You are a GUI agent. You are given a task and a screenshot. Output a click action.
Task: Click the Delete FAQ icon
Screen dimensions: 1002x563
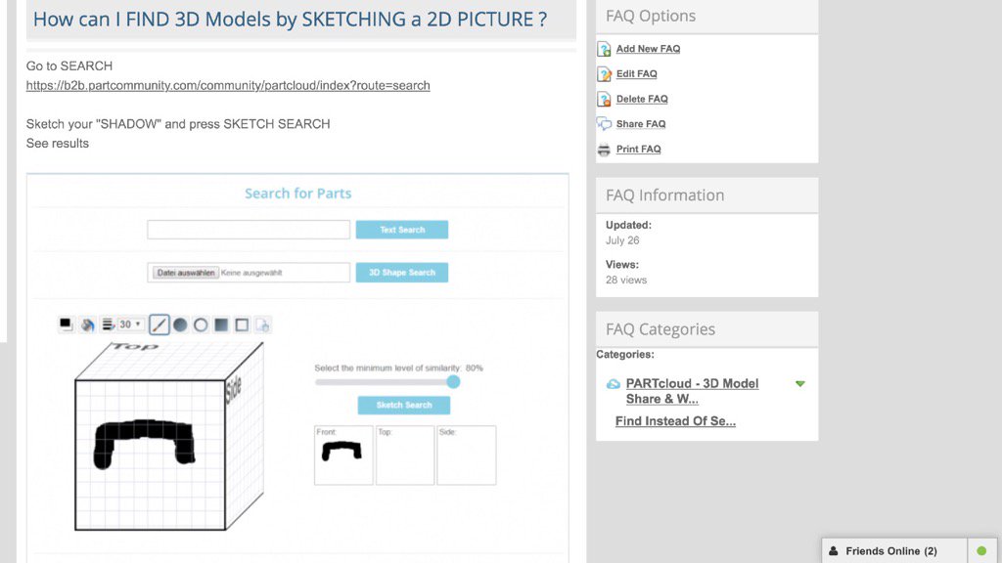click(x=604, y=99)
